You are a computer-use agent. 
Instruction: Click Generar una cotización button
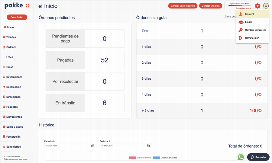coord(183,6)
